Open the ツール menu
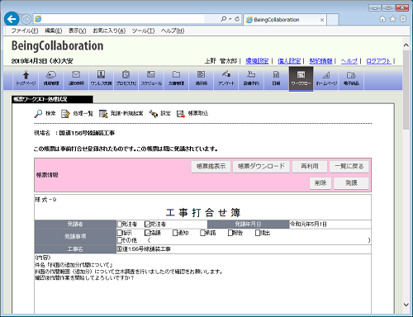This screenshot has width=413, height=317. [143, 31]
